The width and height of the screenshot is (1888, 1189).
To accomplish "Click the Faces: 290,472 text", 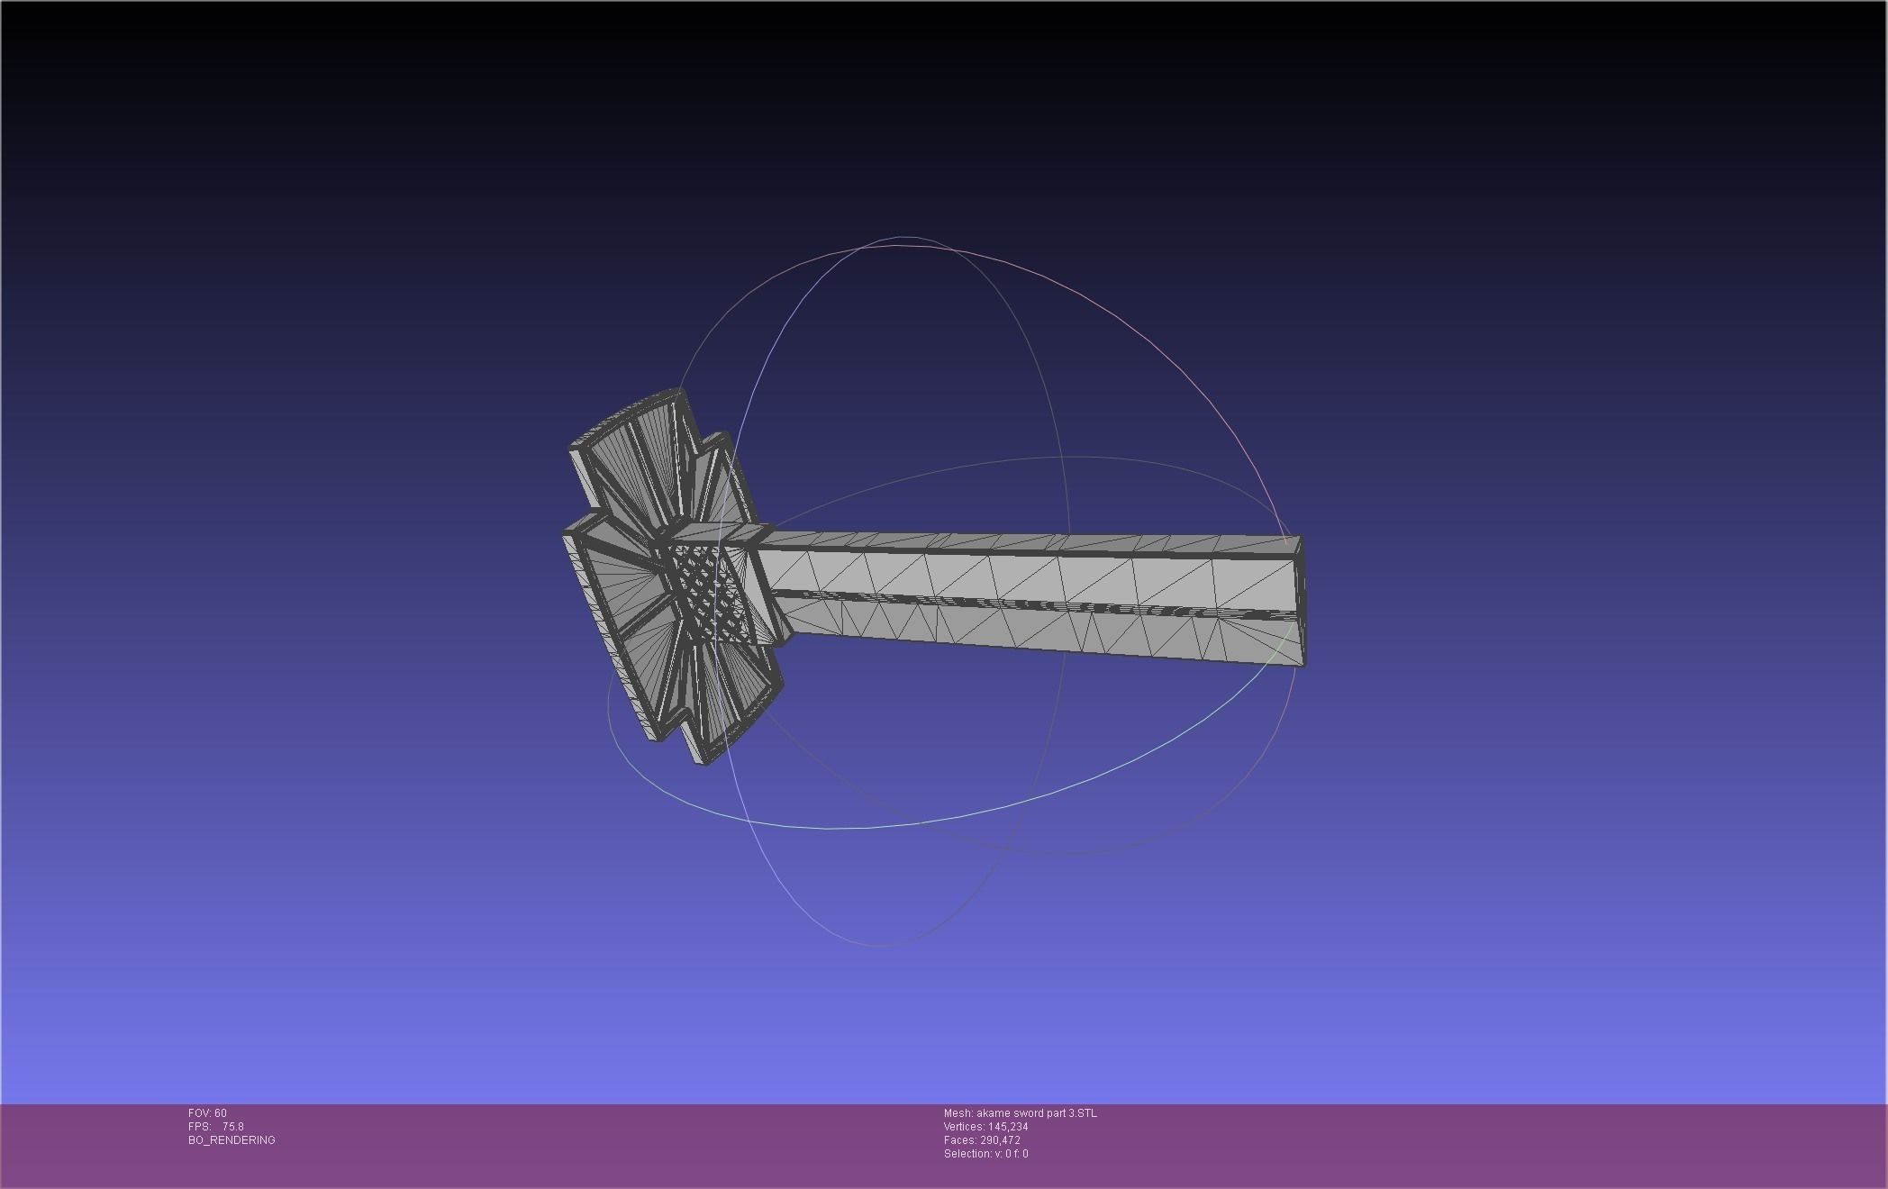I will coord(982,1140).
